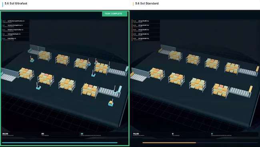This screenshot has width=260, height=147.
Task: Click the 14/30 counter in Standard panel
Action: coord(136,134)
